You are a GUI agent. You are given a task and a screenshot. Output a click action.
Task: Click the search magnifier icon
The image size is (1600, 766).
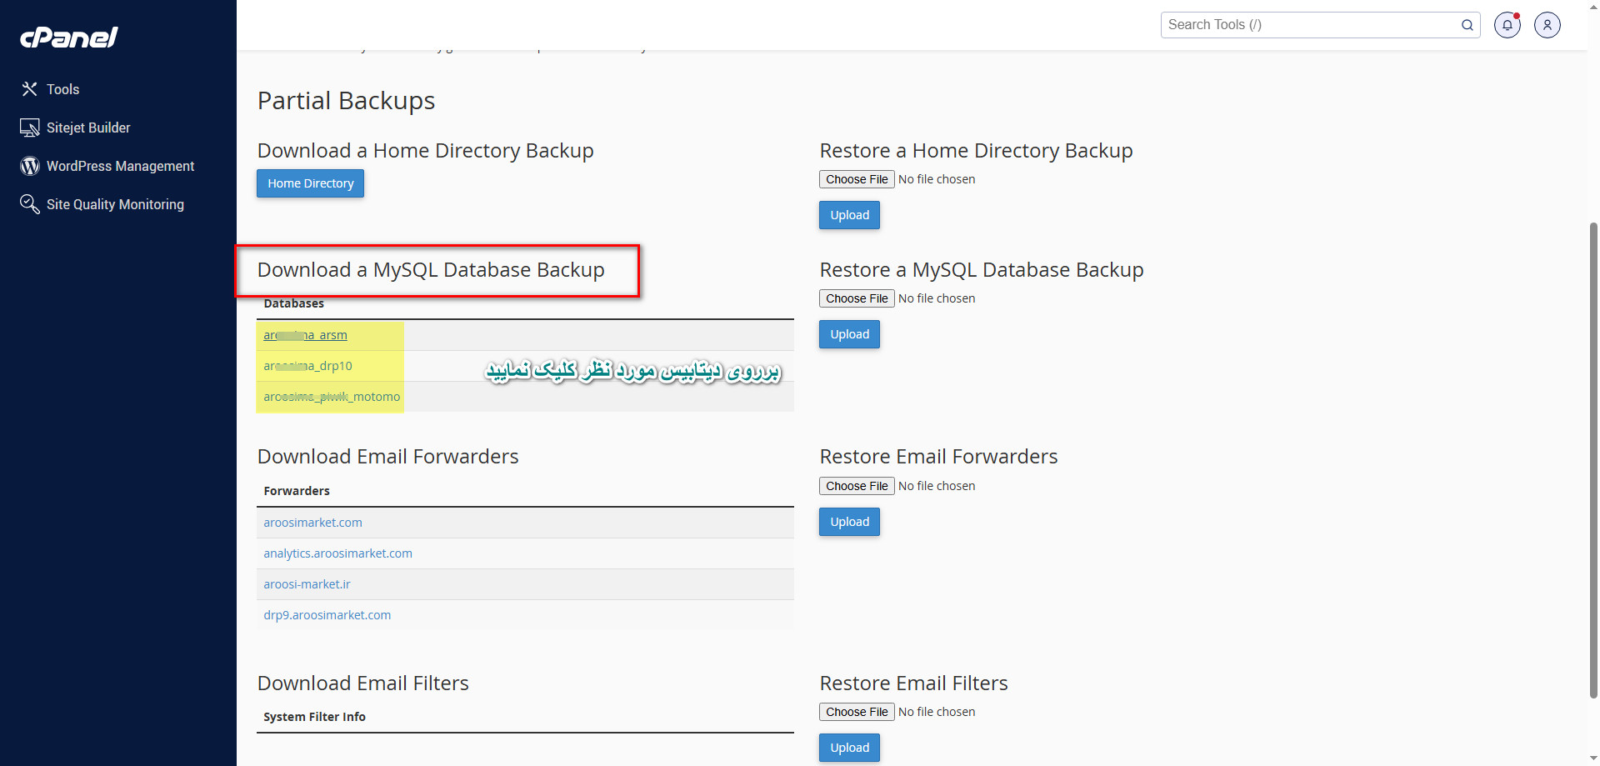(x=1467, y=24)
